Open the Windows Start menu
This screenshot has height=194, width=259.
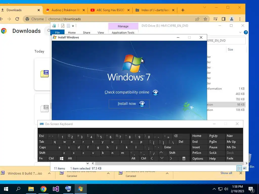point(6,189)
